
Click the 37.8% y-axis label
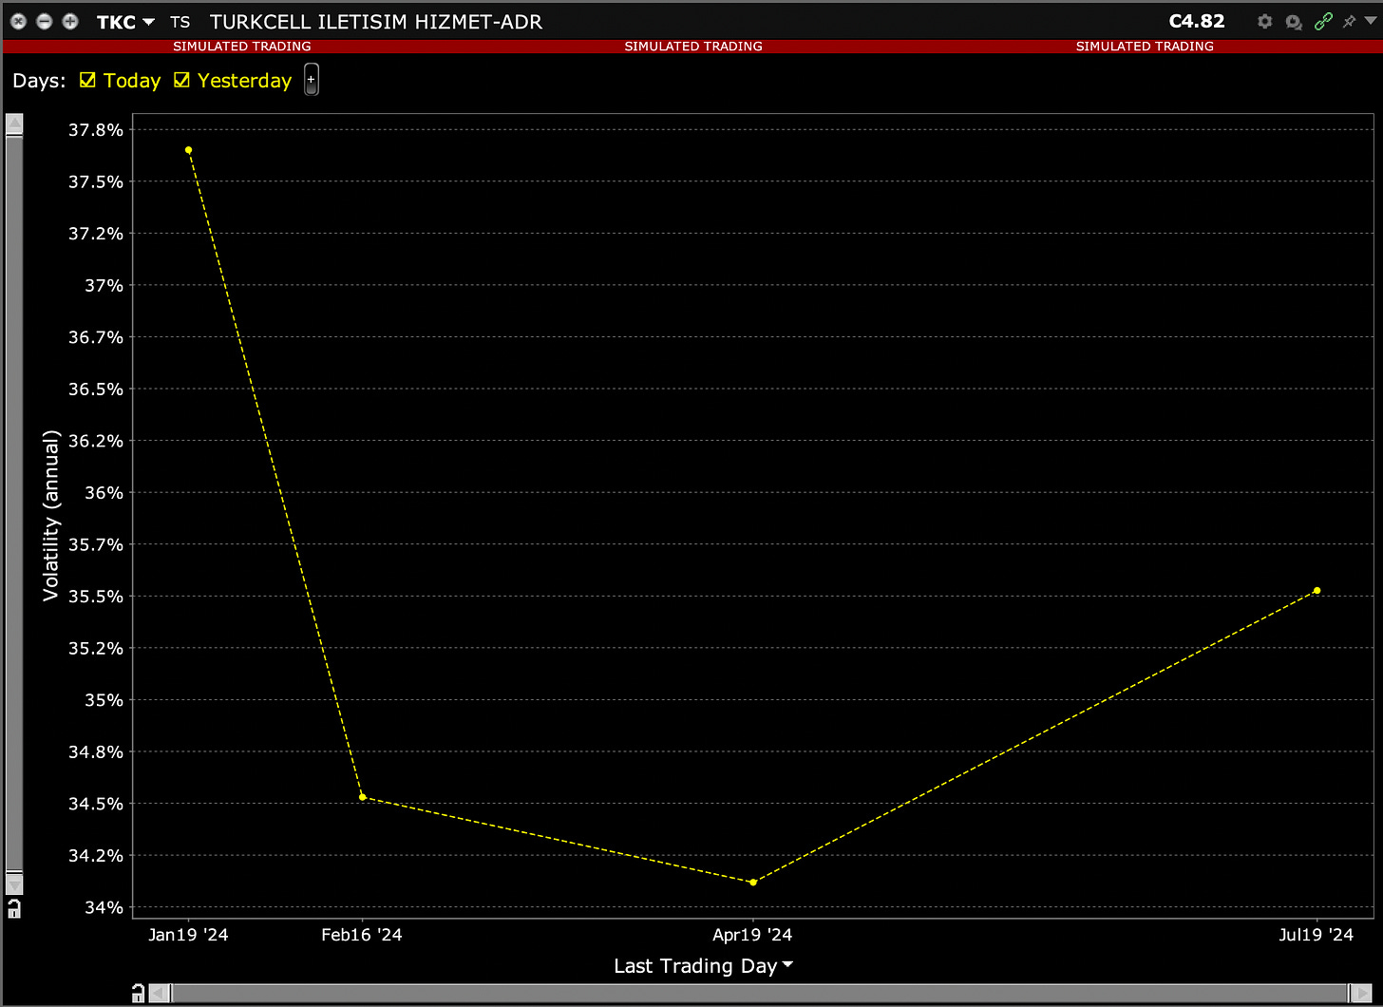(96, 130)
